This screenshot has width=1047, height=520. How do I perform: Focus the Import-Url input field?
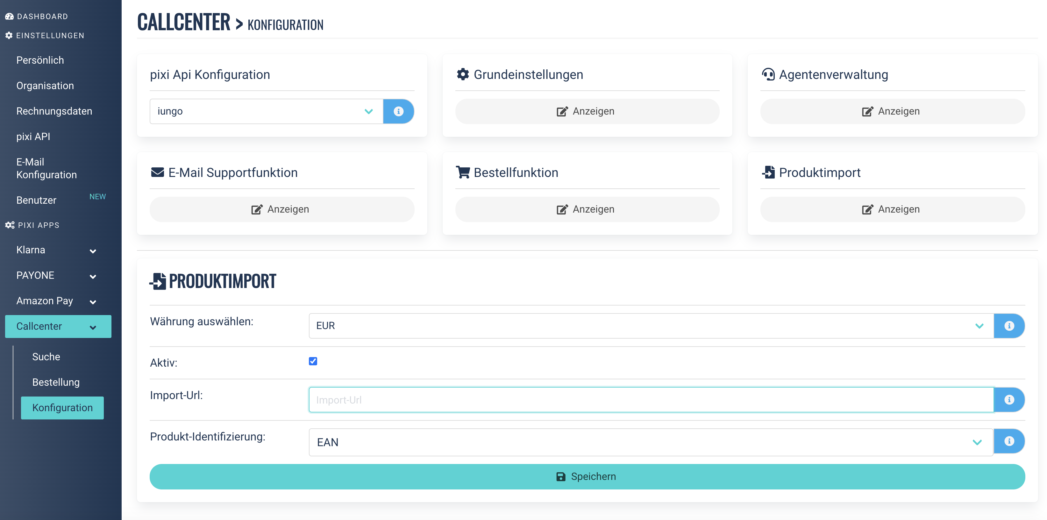click(651, 400)
